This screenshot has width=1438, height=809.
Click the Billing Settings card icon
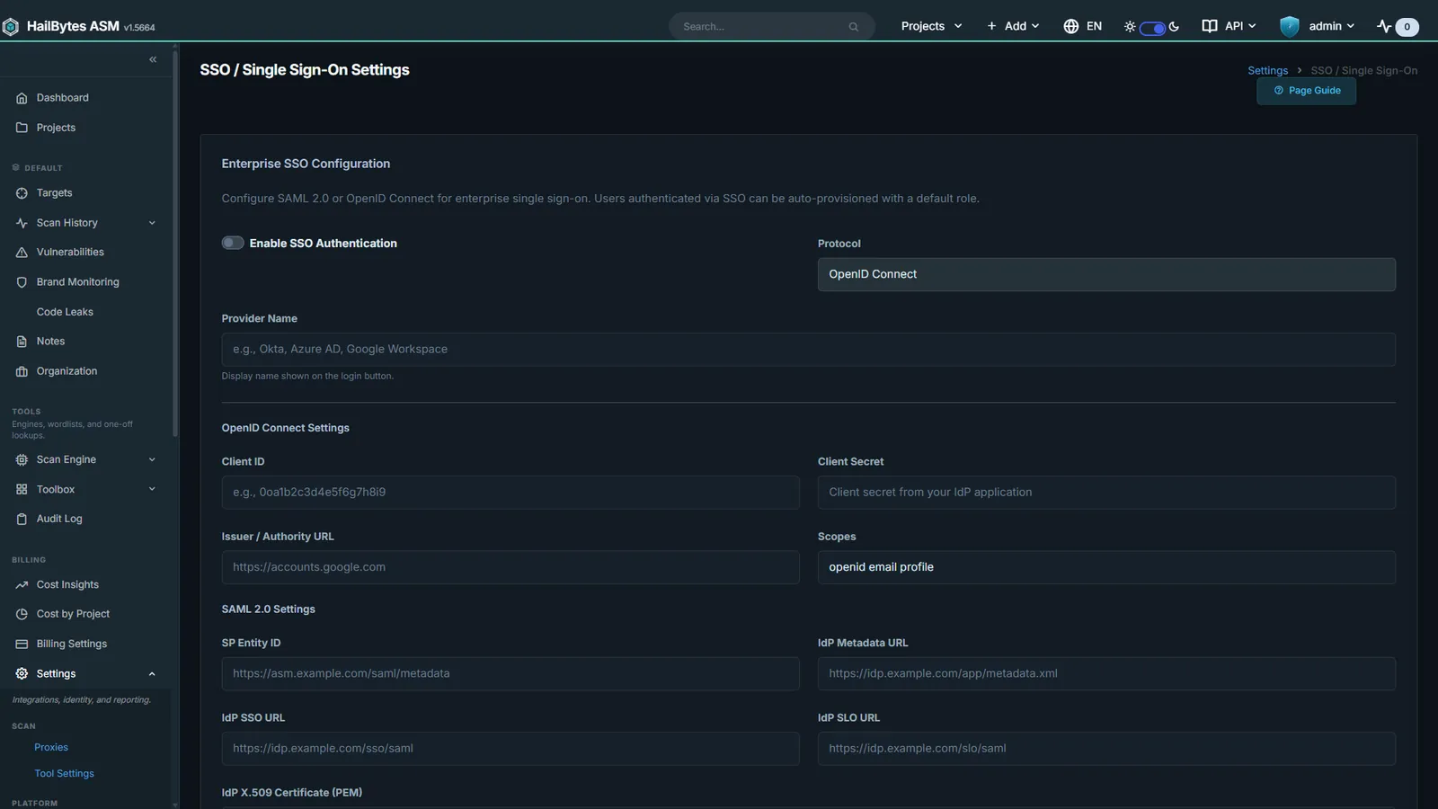pos(22,644)
